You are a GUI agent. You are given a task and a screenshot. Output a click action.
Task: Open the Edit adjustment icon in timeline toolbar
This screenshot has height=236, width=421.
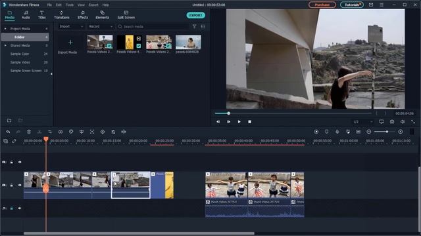113,132
